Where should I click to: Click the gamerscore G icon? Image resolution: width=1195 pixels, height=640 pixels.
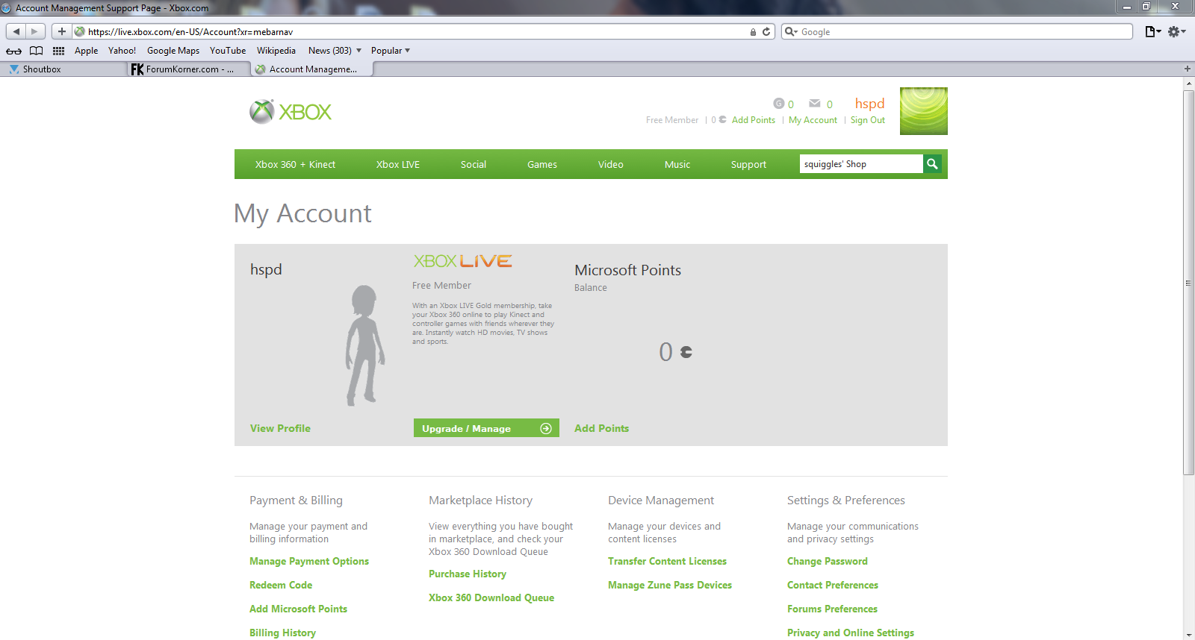[x=779, y=104]
